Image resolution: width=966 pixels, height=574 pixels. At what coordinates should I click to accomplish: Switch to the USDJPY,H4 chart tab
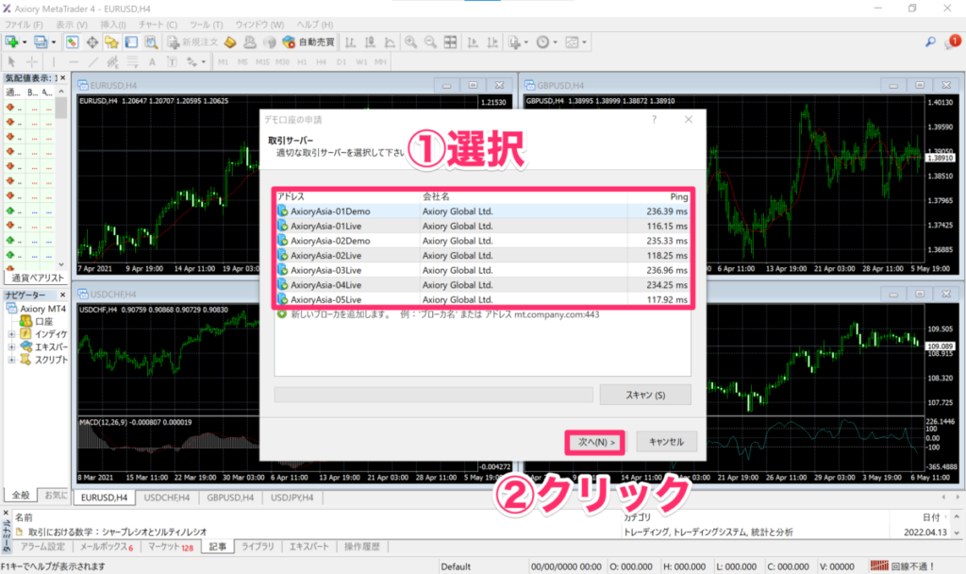point(292,498)
